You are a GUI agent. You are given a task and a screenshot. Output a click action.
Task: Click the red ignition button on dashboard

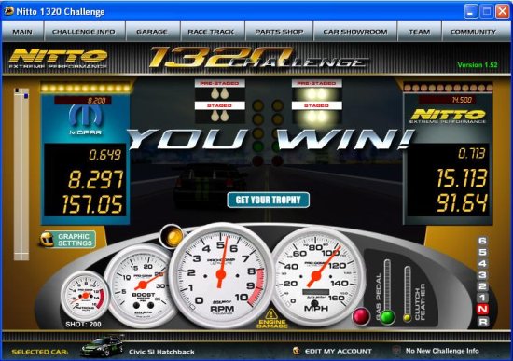[x=361, y=316]
